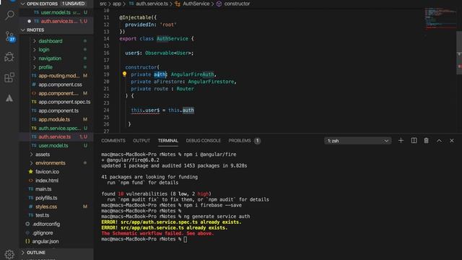Switch to the DEBUG CONSOLE tab
Screen dimensions: 462x260
tap(204, 141)
